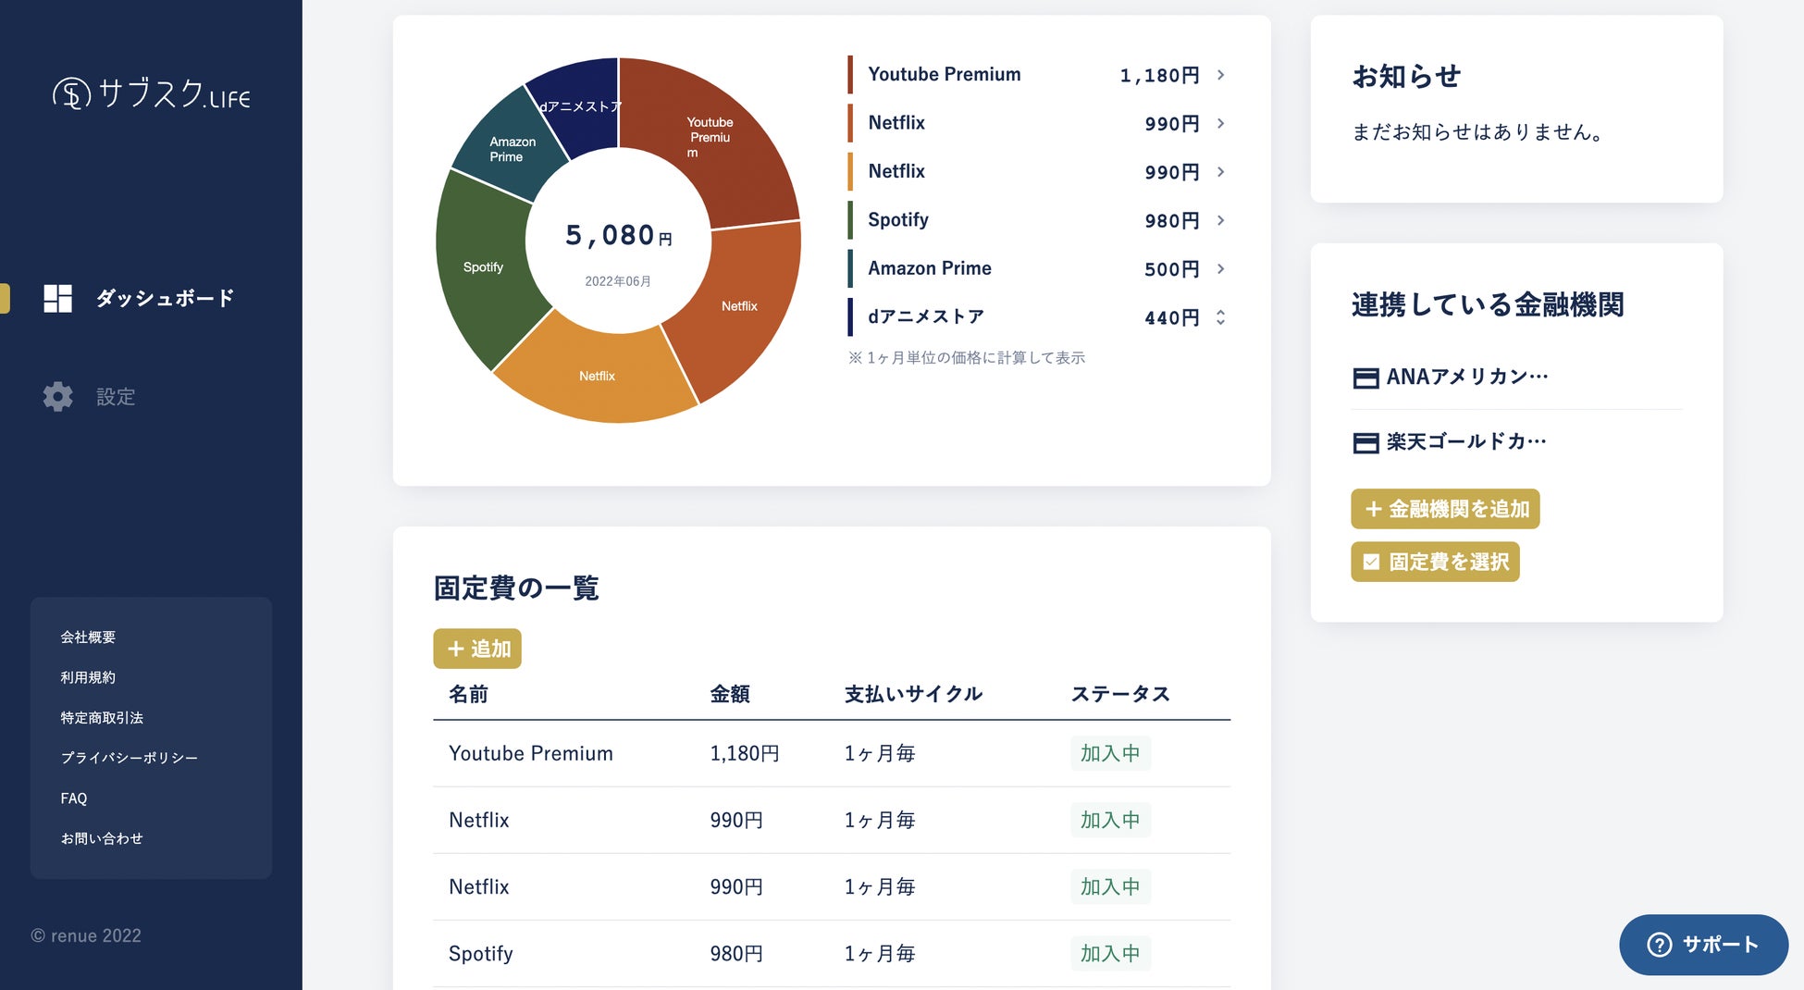Open the 会社概要 link
Image resolution: width=1804 pixels, height=990 pixels.
point(88,637)
